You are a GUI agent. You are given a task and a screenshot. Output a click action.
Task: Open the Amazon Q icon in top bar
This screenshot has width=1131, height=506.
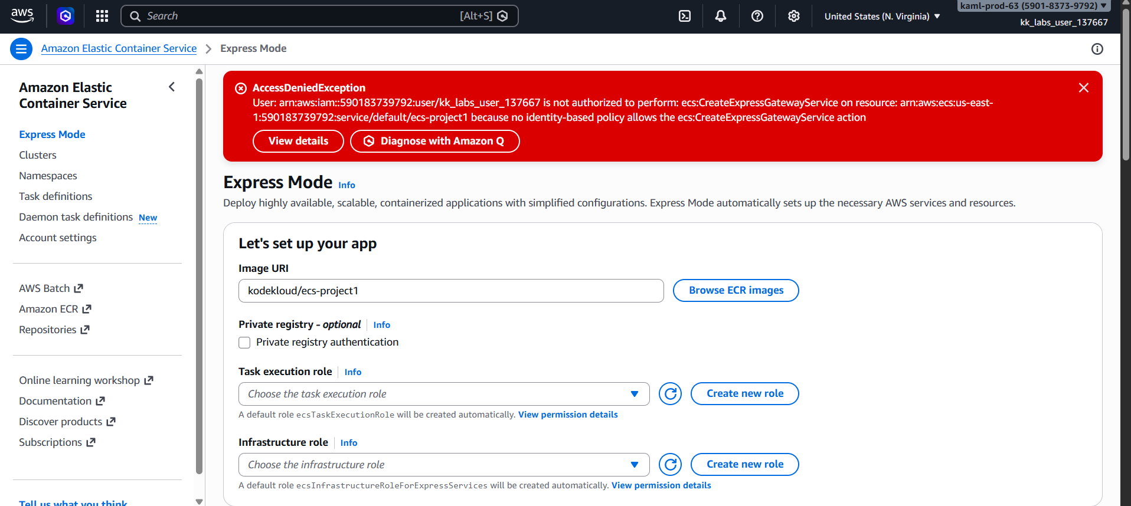click(66, 16)
